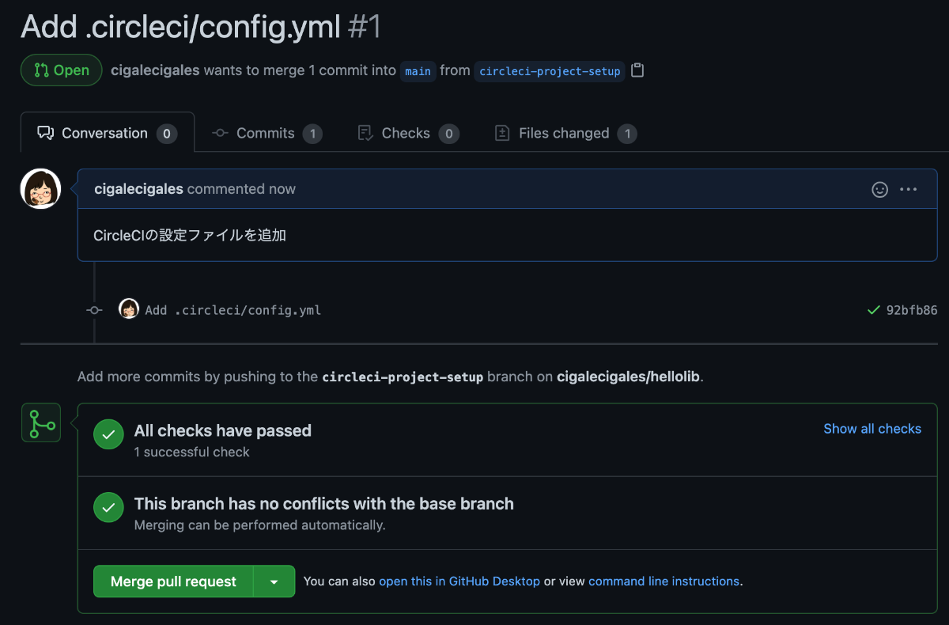Viewport: 949px width, 625px height.
Task: Click the success checkmark on All checks have passed
Action: click(108, 434)
